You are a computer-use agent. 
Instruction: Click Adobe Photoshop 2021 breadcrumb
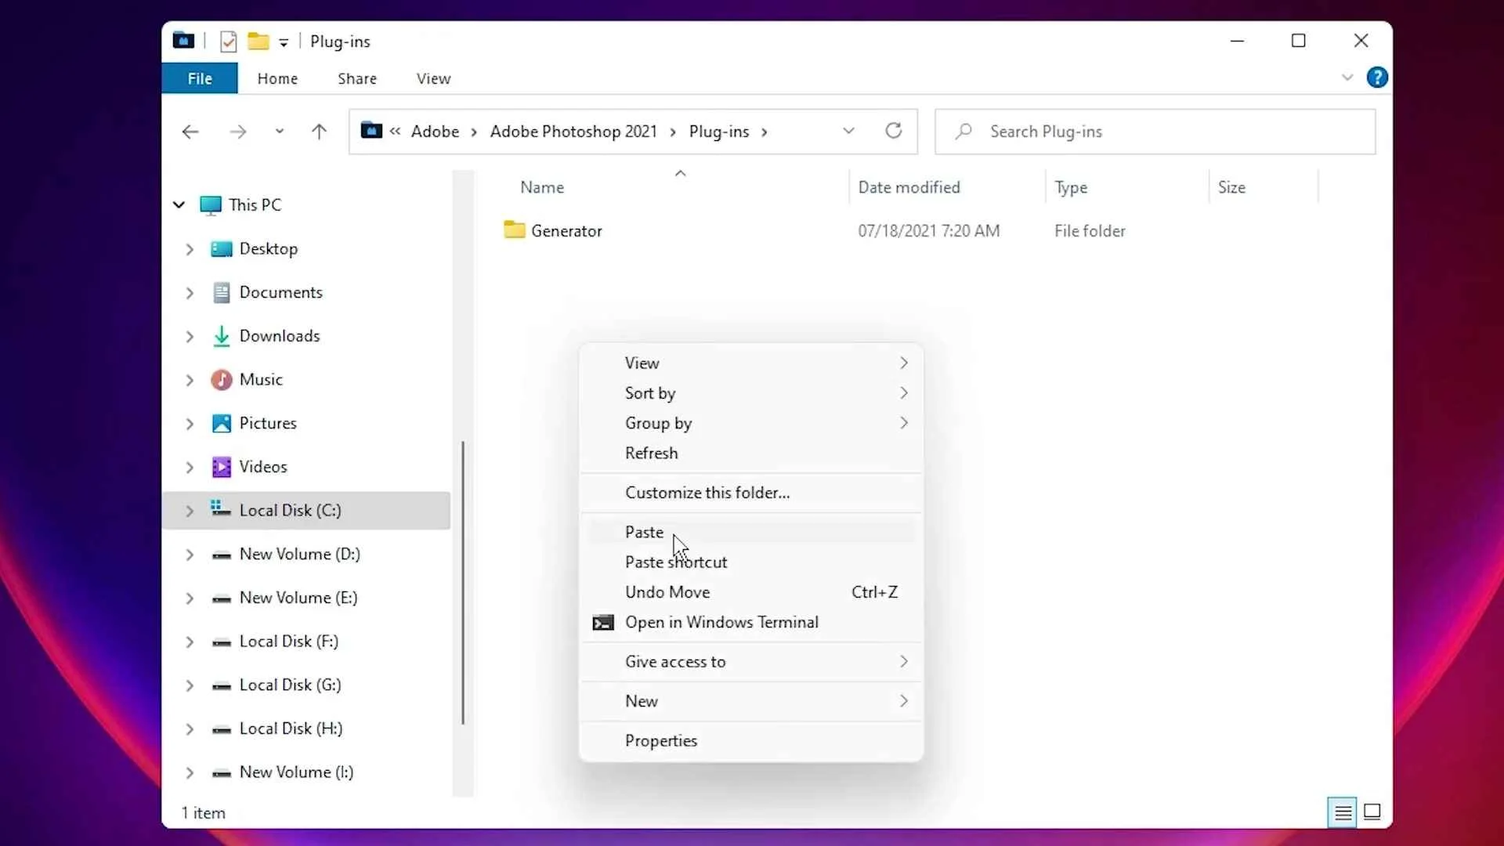coord(573,132)
